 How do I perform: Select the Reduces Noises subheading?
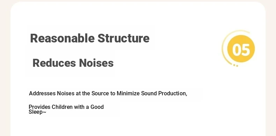tap(73, 63)
